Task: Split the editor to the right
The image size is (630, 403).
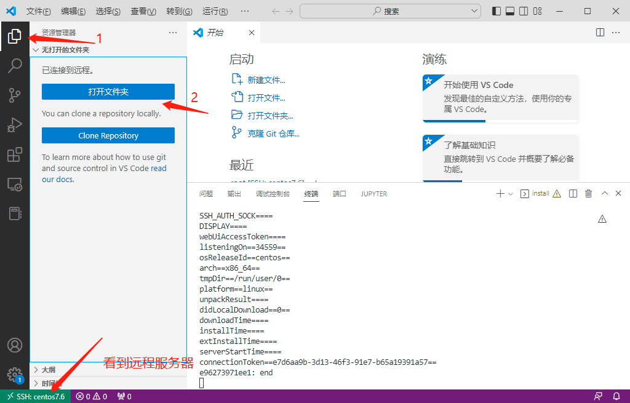Action: pos(600,33)
